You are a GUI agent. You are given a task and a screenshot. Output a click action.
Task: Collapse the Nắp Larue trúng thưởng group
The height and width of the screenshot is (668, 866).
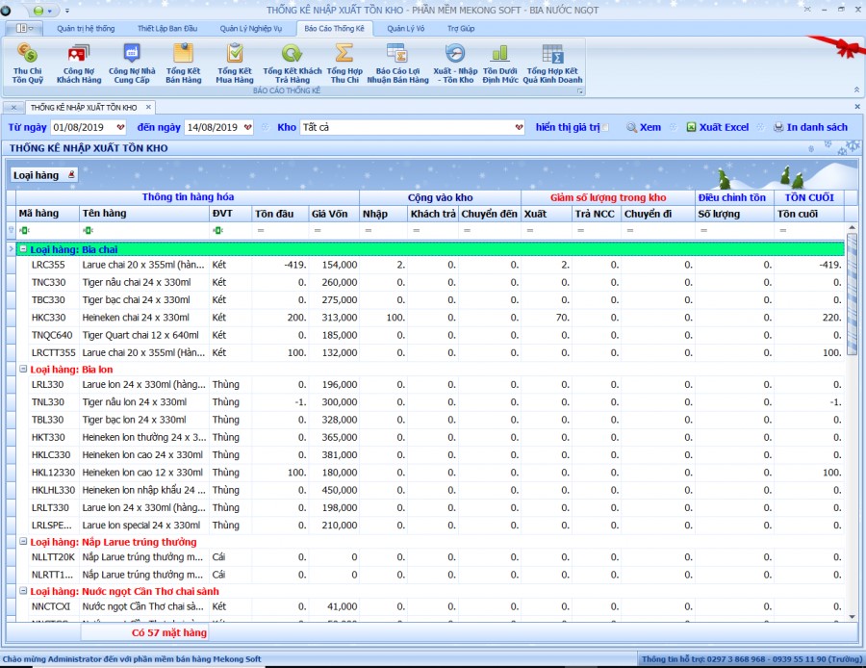pyautogui.click(x=23, y=542)
